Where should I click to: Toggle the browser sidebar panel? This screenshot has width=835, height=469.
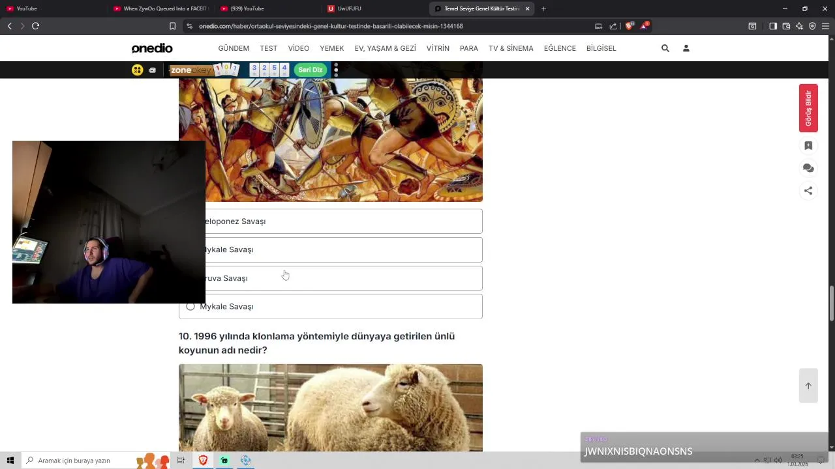coord(773,26)
